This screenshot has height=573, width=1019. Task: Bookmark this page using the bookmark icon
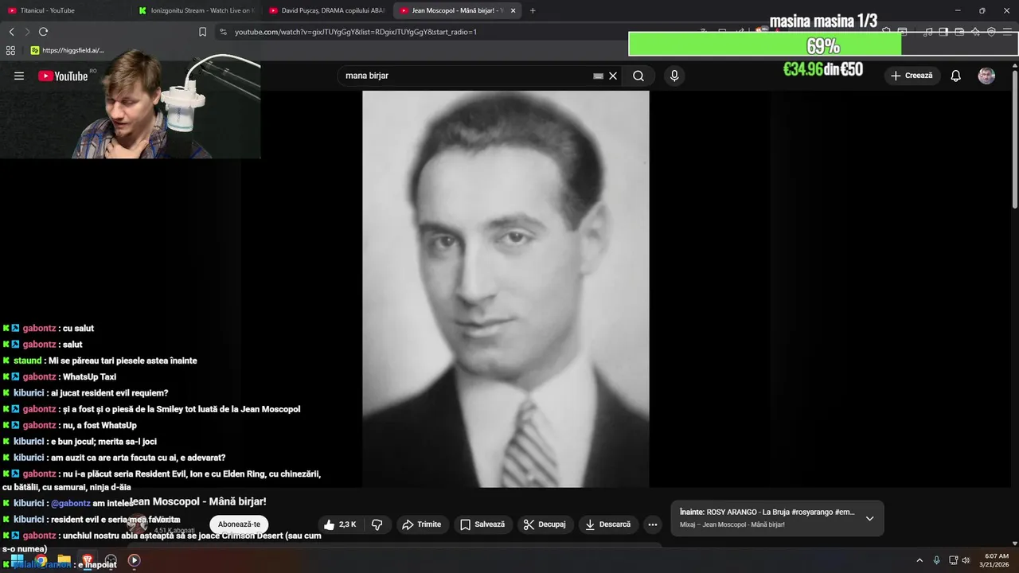[202, 32]
